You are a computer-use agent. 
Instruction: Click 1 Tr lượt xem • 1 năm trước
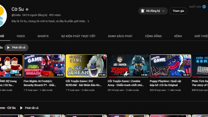click(x=38, y=90)
